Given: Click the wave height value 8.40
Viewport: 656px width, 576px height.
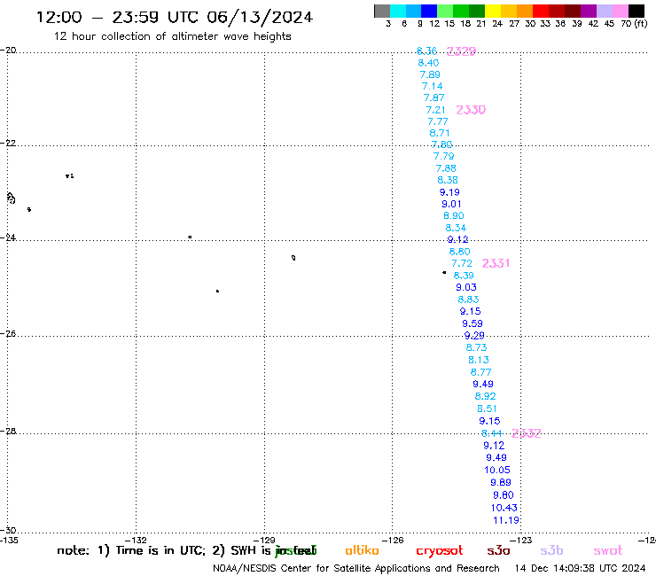Looking at the screenshot, I should point(428,63).
